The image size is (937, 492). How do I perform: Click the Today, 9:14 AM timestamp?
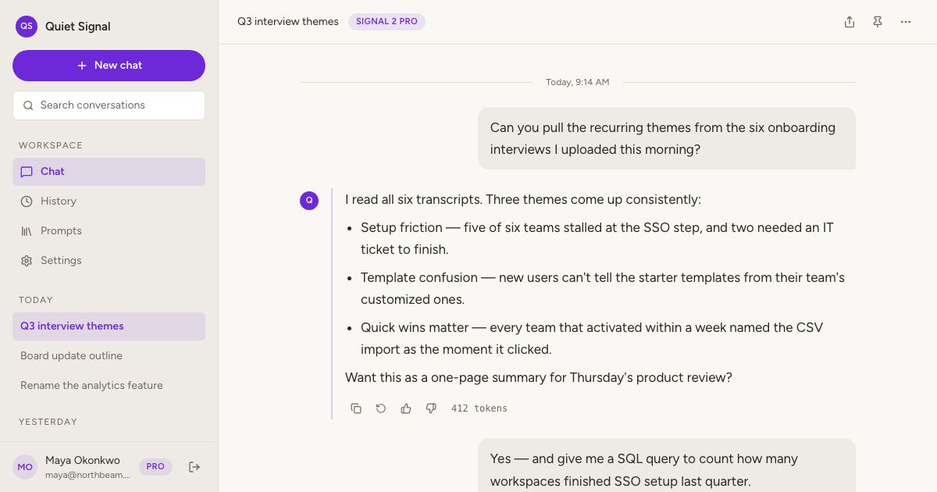(578, 82)
